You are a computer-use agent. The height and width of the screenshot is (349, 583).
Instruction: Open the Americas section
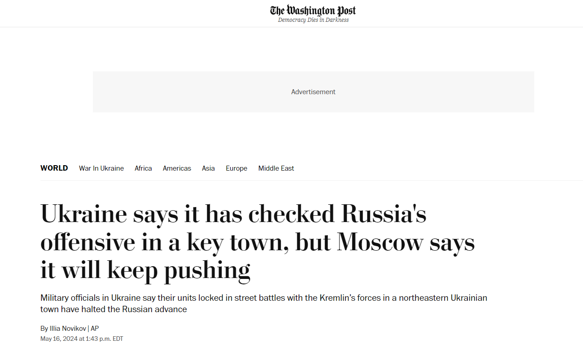pyautogui.click(x=177, y=168)
